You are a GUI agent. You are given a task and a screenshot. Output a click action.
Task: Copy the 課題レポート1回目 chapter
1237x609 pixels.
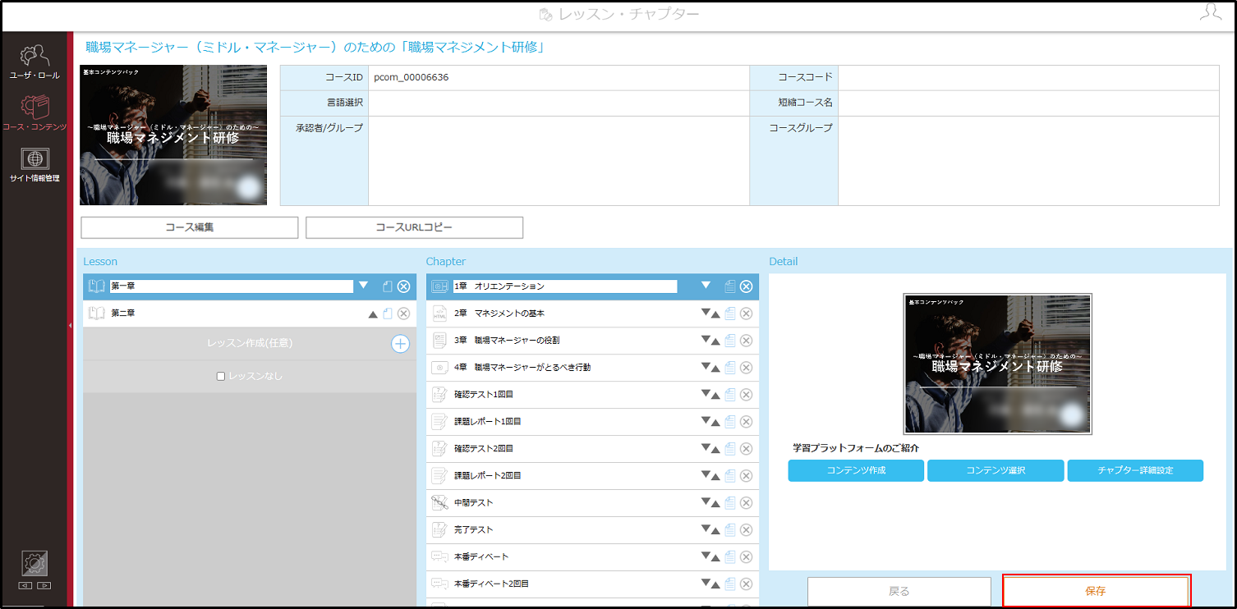click(729, 422)
